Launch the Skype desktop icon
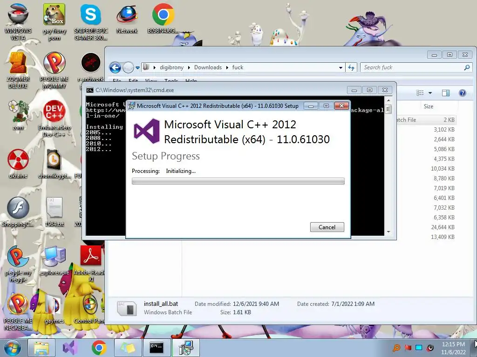This screenshot has width=477, height=357. (x=91, y=21)
